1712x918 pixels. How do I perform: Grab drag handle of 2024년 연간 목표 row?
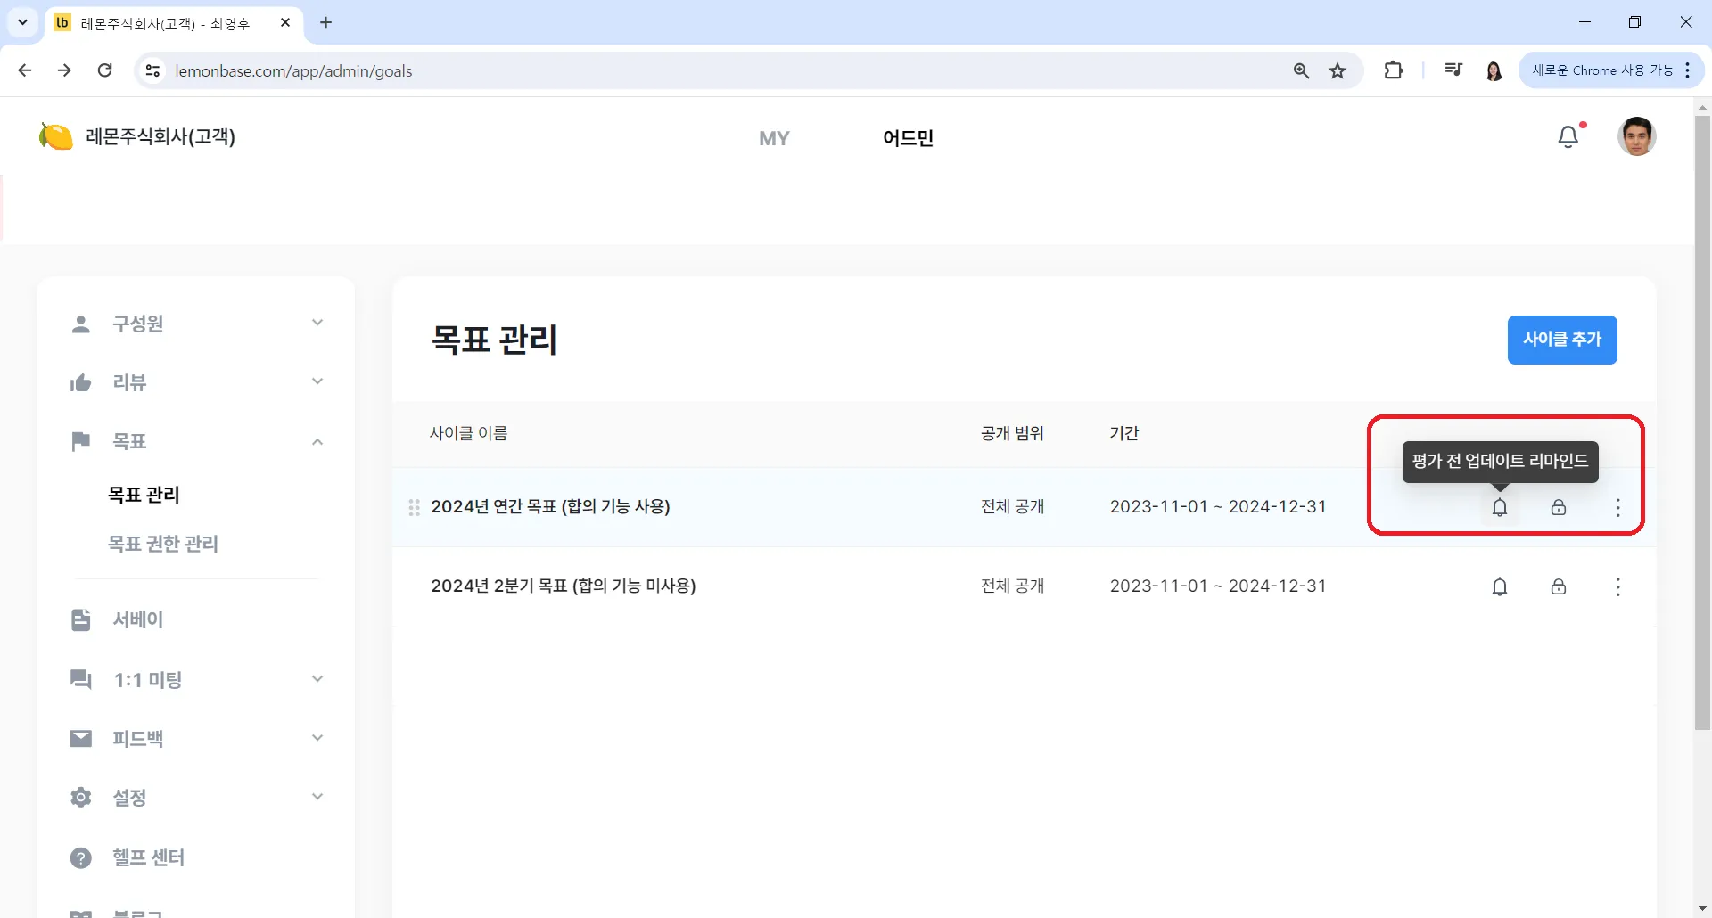point(414,507)
